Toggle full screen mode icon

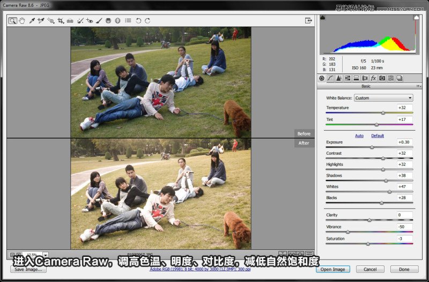(308, 21)
